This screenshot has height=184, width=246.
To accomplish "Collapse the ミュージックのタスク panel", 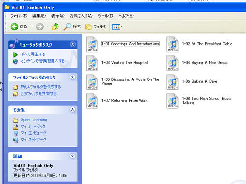I will click(x=73, y=44).
